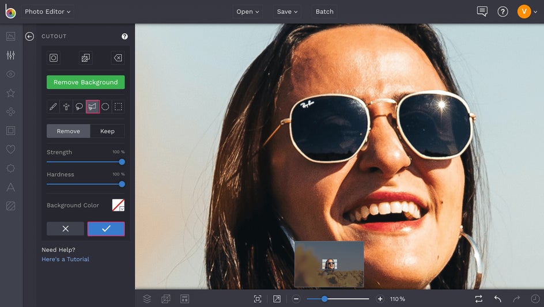Image resolution: width=544 pixels, height=307 pixels.
Task: Pick the ellipse selection tool
Action: point(105,107)
